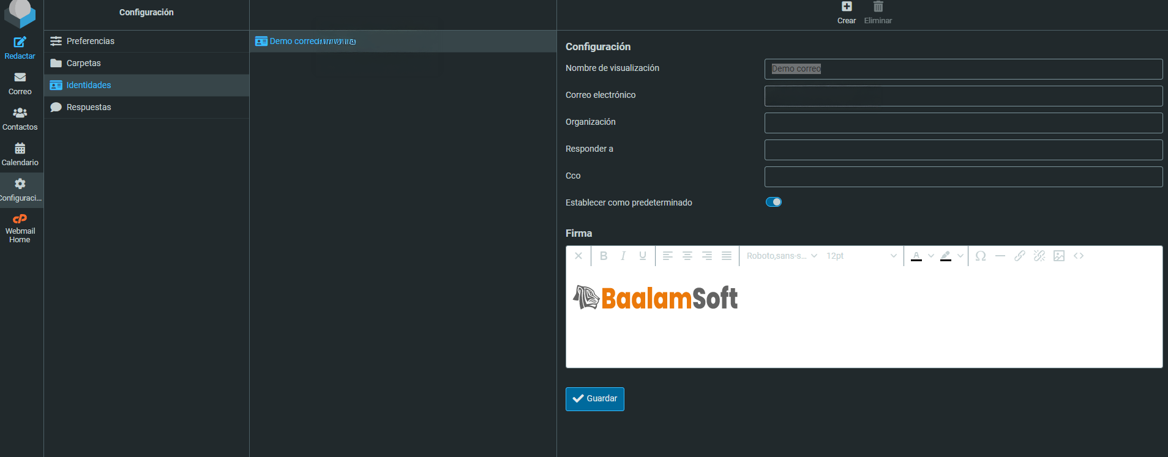This screenshot has height=457, width=1168.
Task: Toggle underline in signature editor
Action: point(643,256)
